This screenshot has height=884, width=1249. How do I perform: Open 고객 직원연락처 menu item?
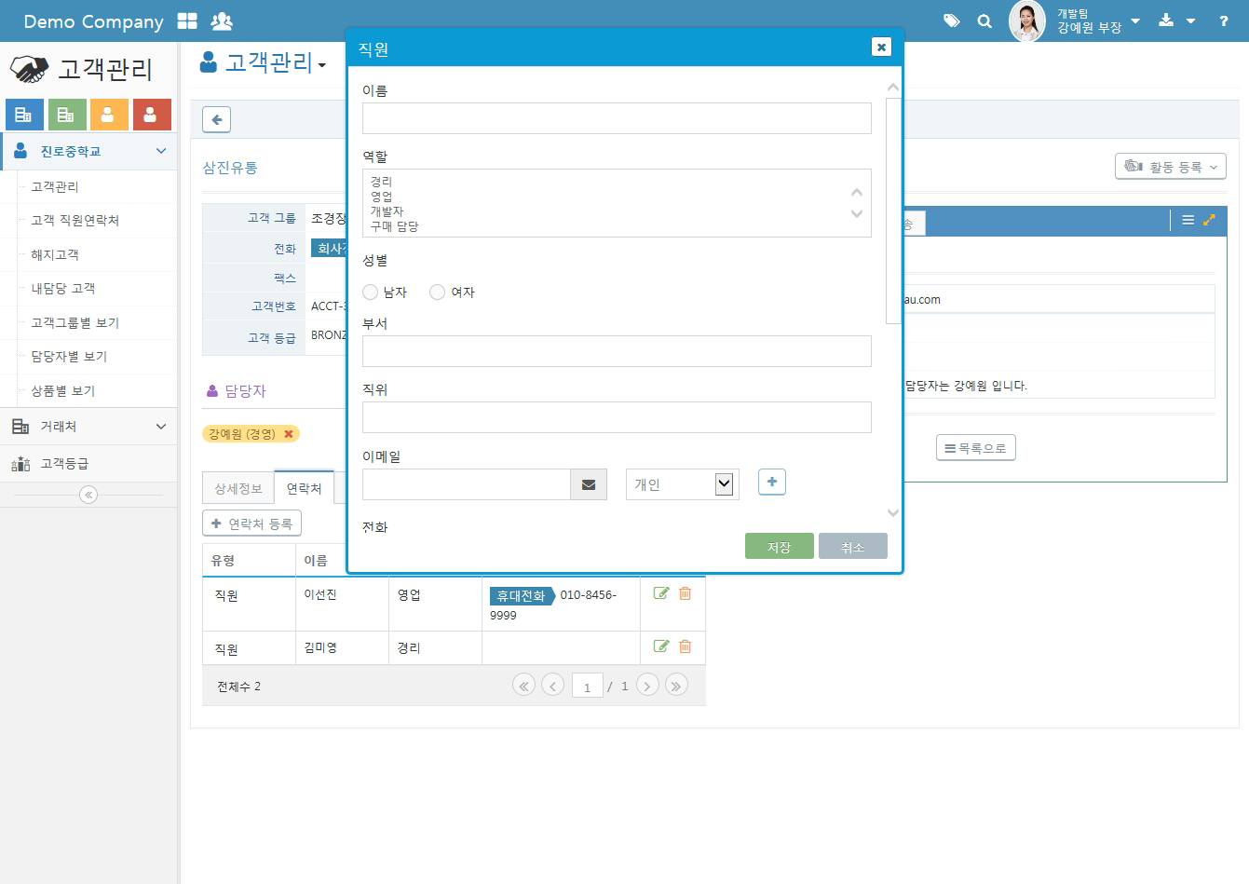click(x=75, y=221)
